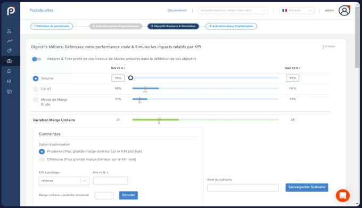This screenshot has width=362, height=208.
Task: Click the Portefeuilles header link
Action: pyautogui.click(x=42, y=10)
